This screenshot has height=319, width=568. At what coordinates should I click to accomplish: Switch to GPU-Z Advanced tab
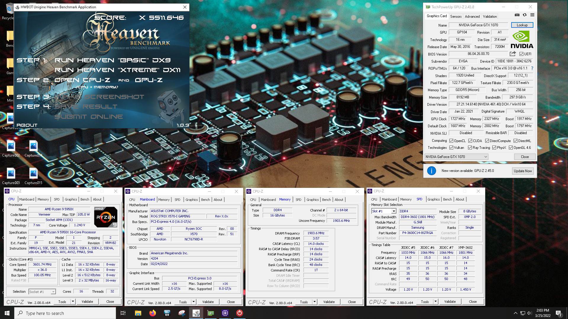point(472,17)
